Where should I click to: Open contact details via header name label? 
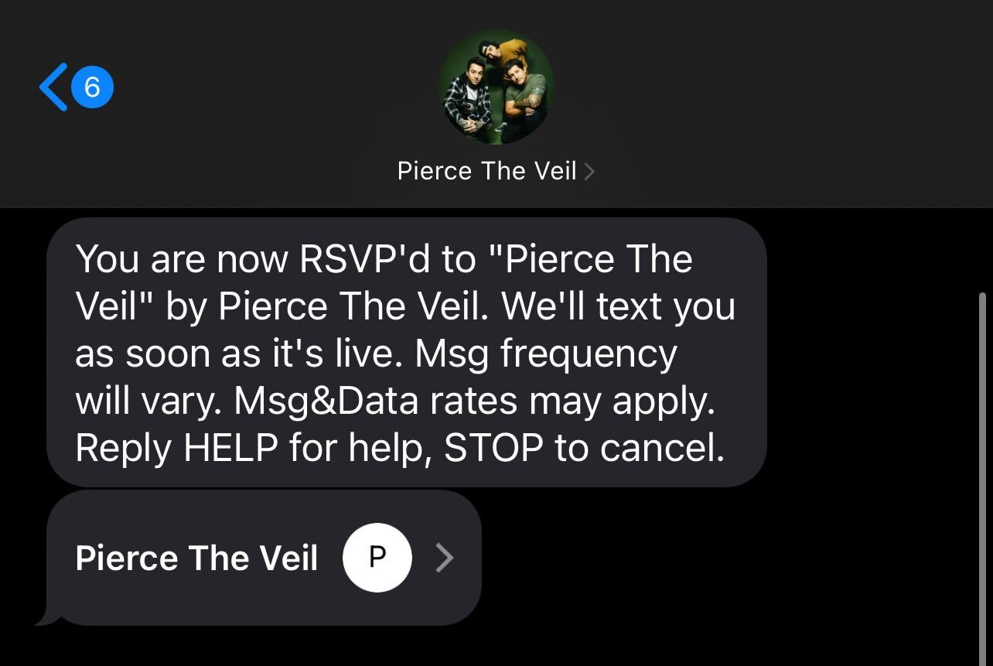click(x=486, y=171)
